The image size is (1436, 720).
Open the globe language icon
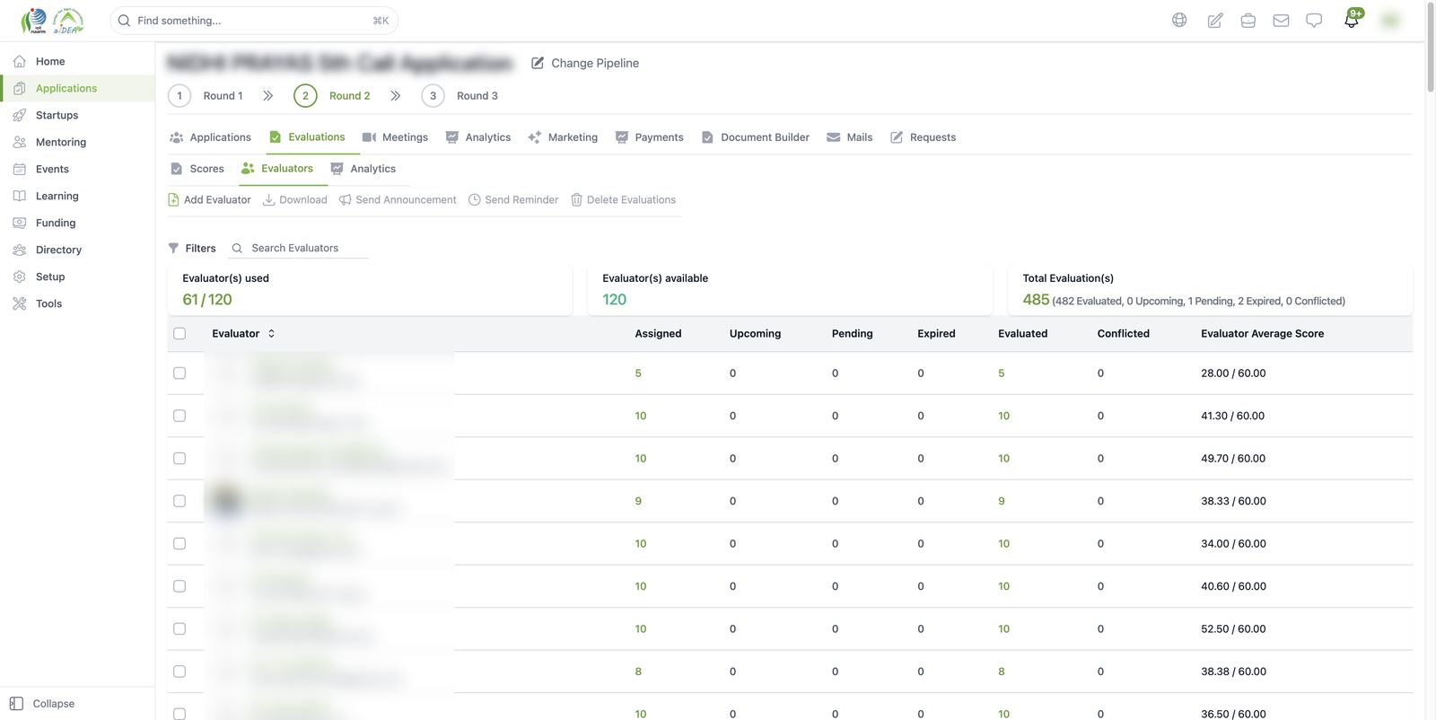pyautogui.click(x=1179, y=20)
